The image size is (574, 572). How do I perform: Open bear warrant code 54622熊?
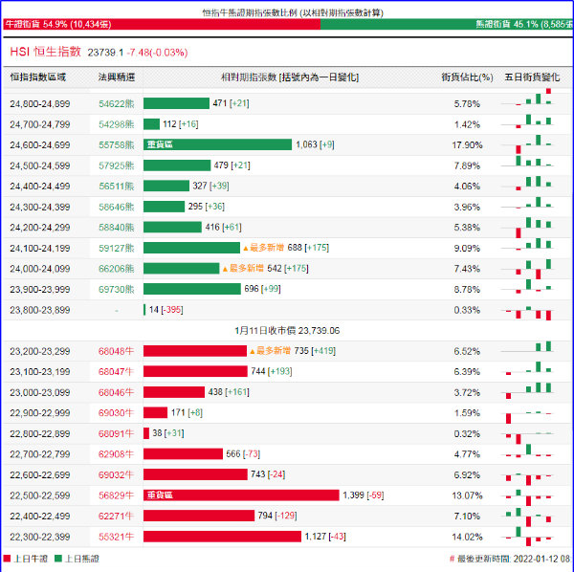coord(117,104)
